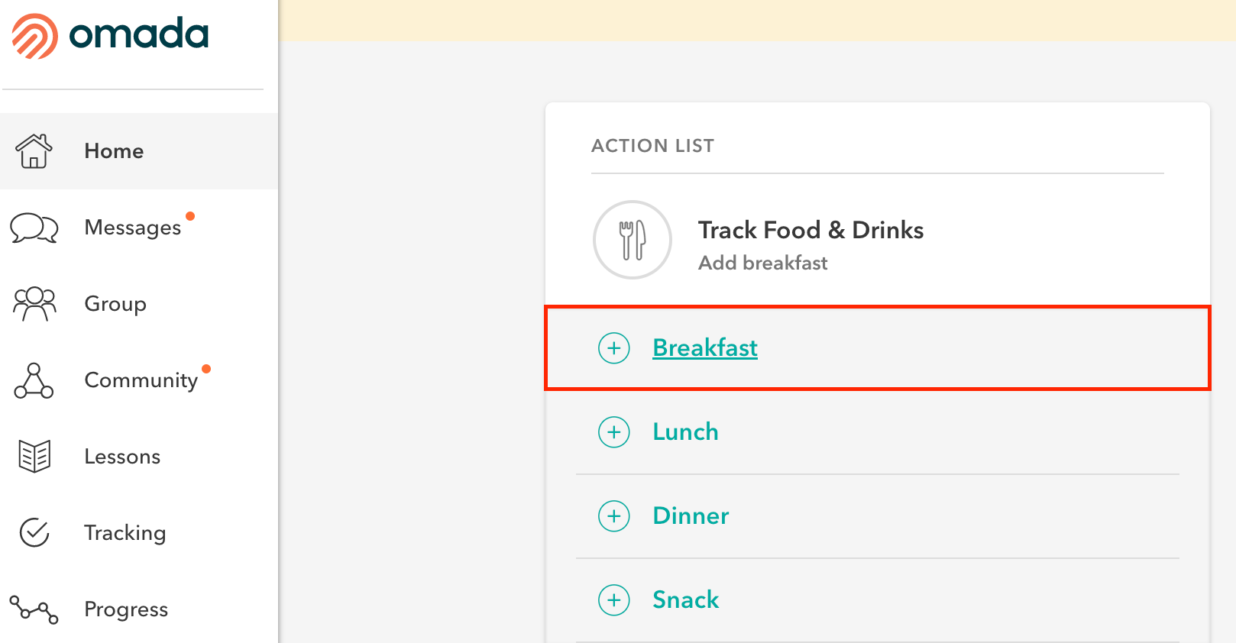Click the Lessons open book icon

click(34, 457)
